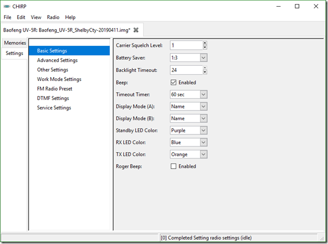Open the Battery Saver dropdown
The height and width of the screenshot is (244, 328).
(203, 58)
